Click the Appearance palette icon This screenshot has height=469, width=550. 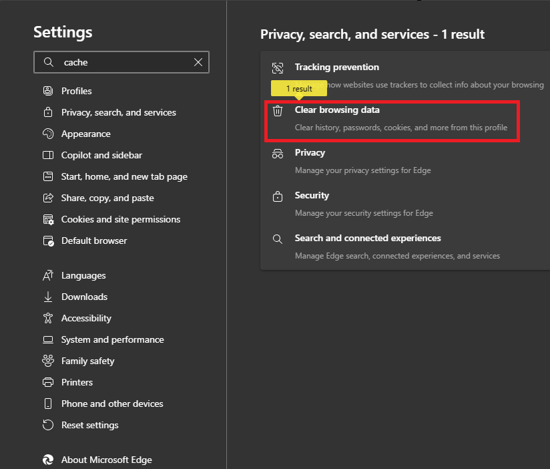click(48, 134)
